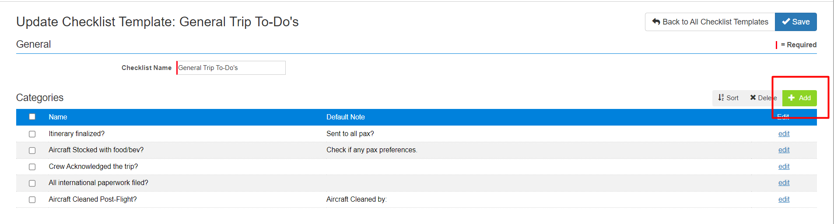This screenshot has width=834, height=224.
Task: Open edit link for Itinerary finalized?
Action: point(784,134)
